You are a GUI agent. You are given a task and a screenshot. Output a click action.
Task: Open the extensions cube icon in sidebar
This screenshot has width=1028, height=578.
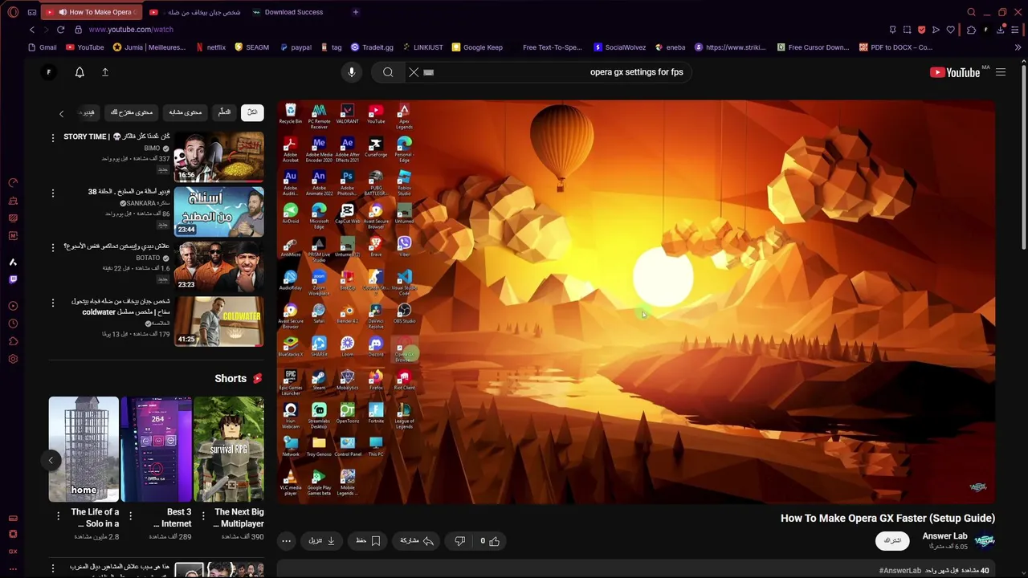coord(13,341)
